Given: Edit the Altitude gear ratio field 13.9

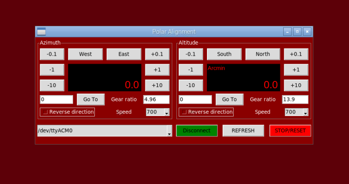Looking at the screenshot, I should coord(295,99).
